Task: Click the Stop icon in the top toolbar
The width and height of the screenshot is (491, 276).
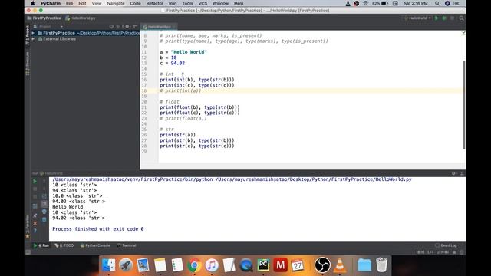Action: click(x=452, y=18)
